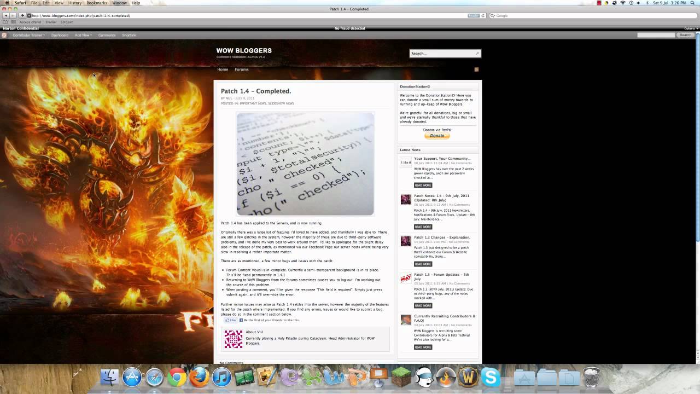
Task: Go to the site's Home page
Action: [x=223, y=69]
